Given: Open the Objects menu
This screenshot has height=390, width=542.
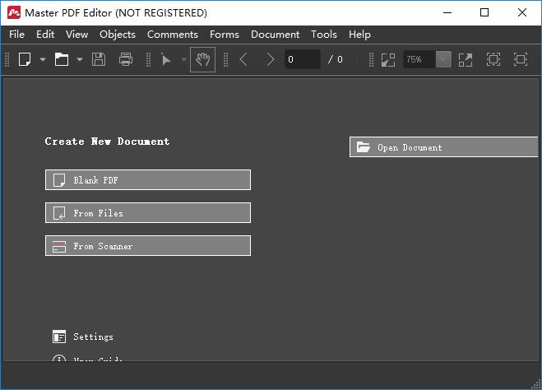Looking at the screenshot, I should [x=118, y=35].
